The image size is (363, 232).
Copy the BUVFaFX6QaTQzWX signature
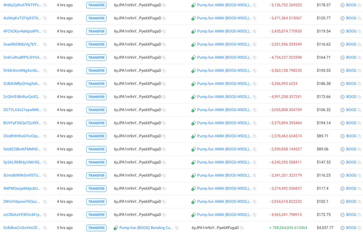pos(45,123)
